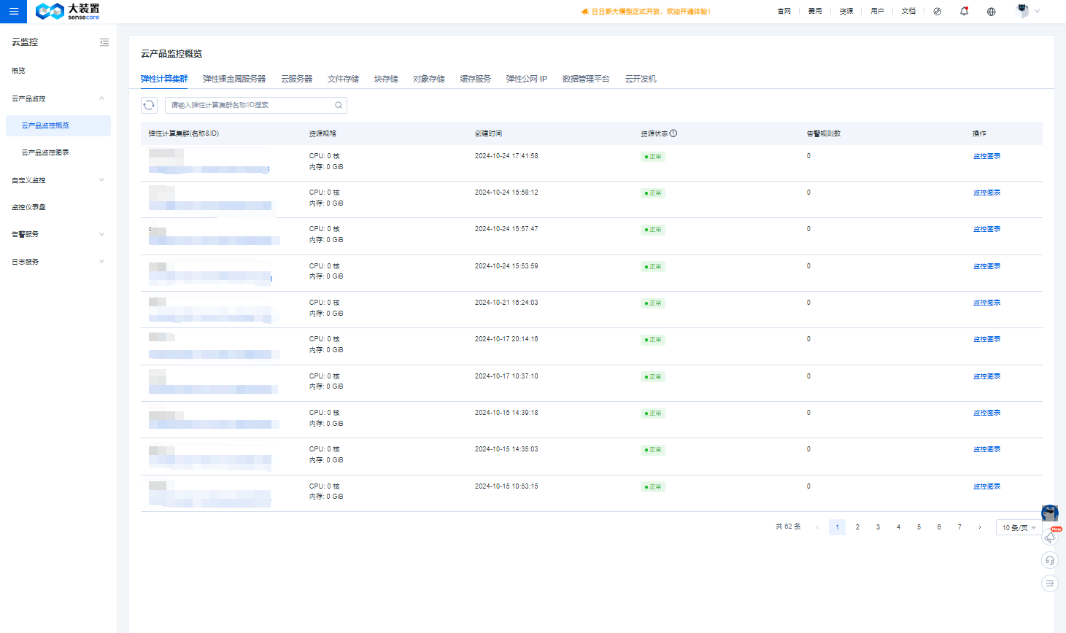Screen dimensions: 1066x633
Task: Open the megaphone announcements icon
Action: [1049, 537]
